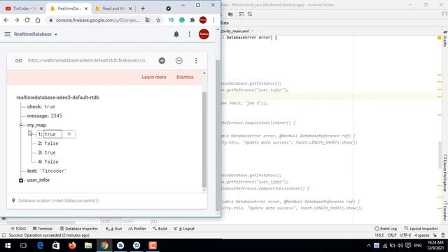
Task: Open Microsoft Store from taskbar
Action: [x=56, y=246]
